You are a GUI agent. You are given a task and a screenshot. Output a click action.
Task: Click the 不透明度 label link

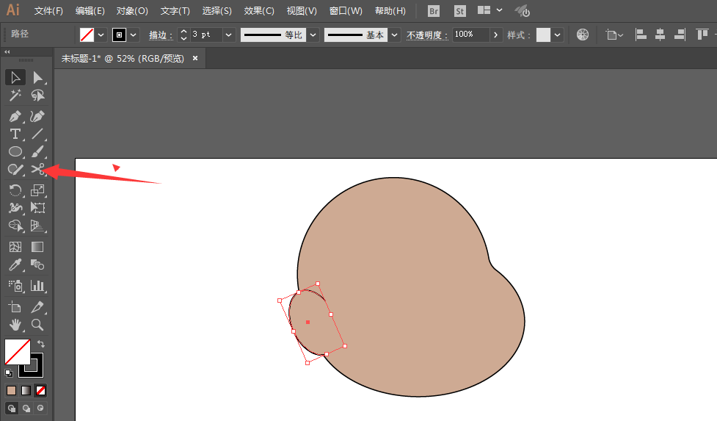click(x=427, y=35)
